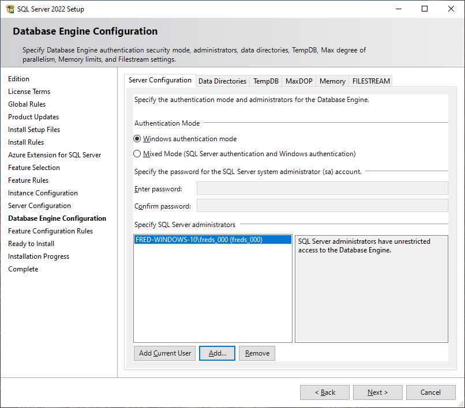Switch to the FILESTREAM tab
465x408 pixels.
click(x=370, y=81)
